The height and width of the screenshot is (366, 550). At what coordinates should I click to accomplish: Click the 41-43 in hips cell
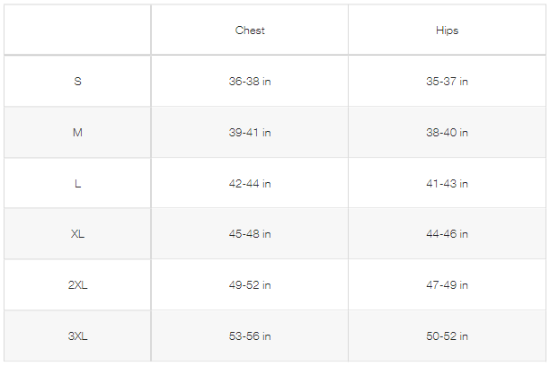447,184
